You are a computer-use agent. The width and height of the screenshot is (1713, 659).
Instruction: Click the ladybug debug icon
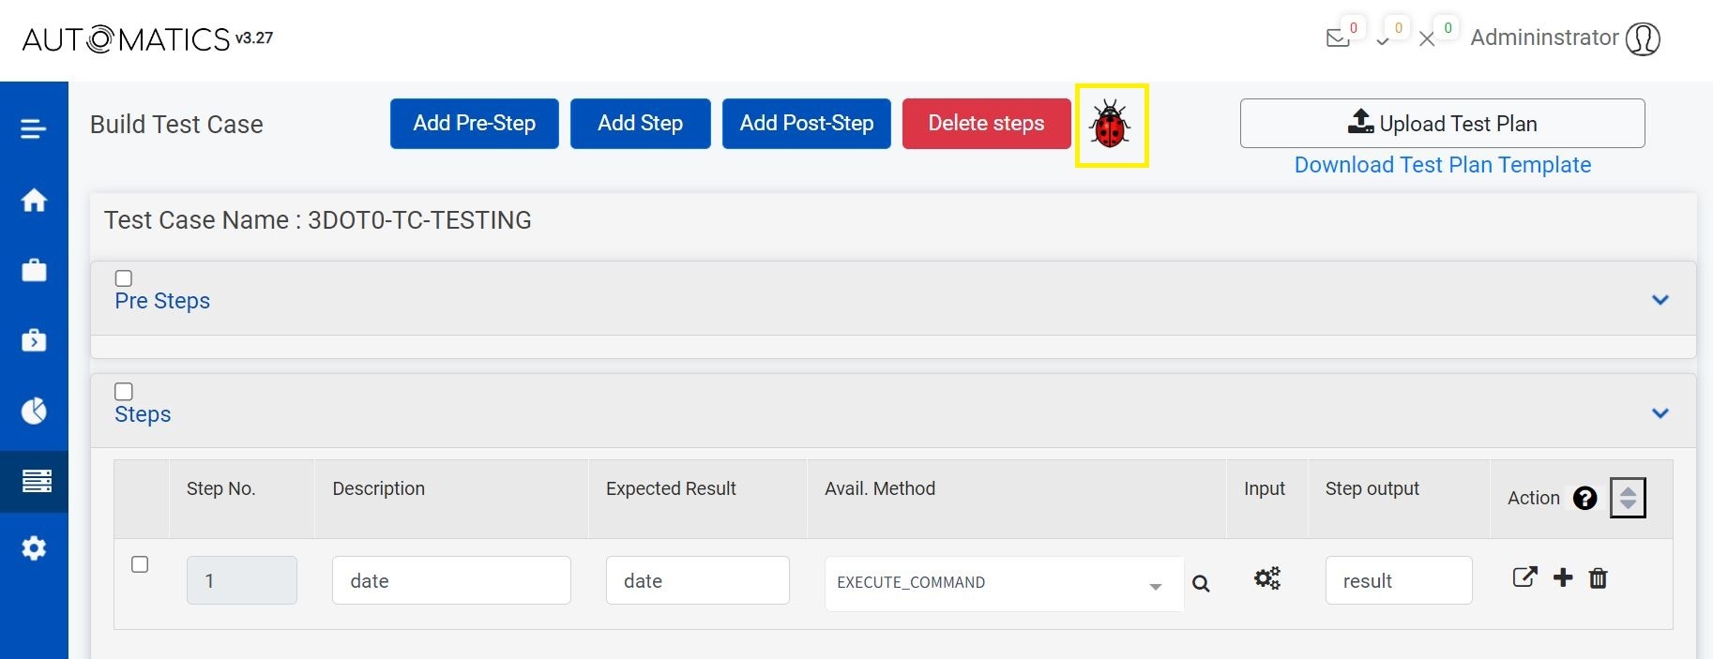(1110, 125)
